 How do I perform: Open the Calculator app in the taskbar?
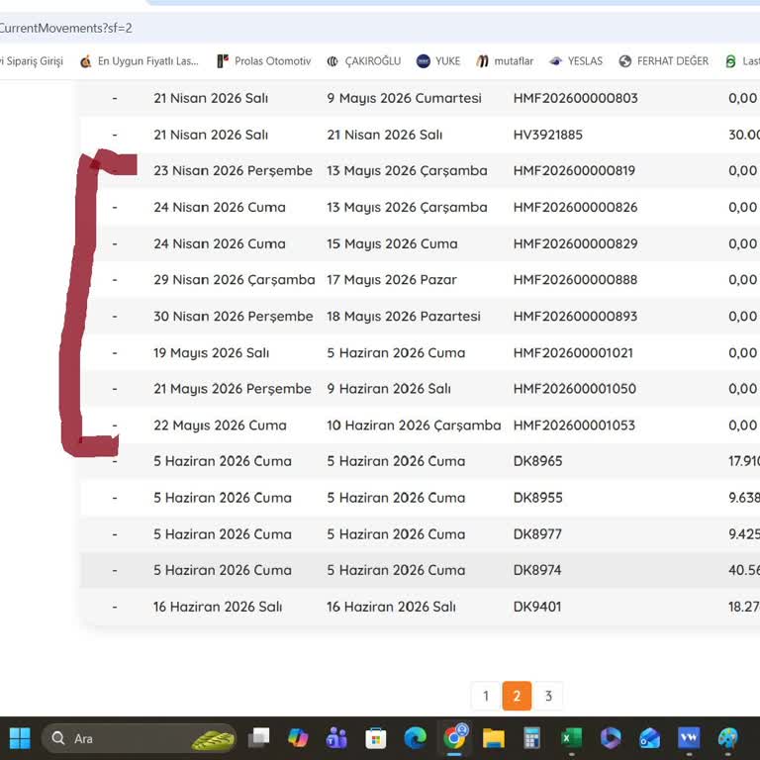[532, 738]
